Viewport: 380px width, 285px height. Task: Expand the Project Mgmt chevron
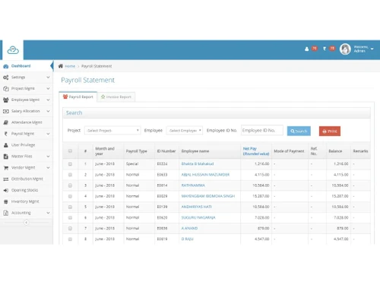tap(48, 88)
